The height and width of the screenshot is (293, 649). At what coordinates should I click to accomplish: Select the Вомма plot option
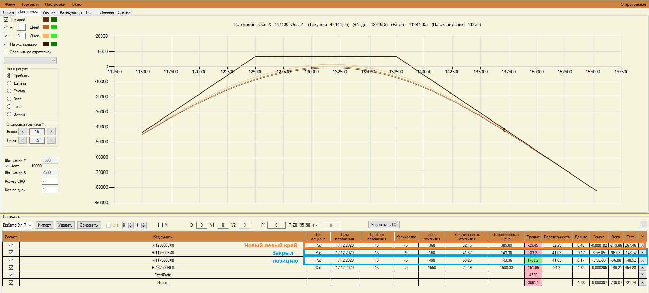coord(9,114)
